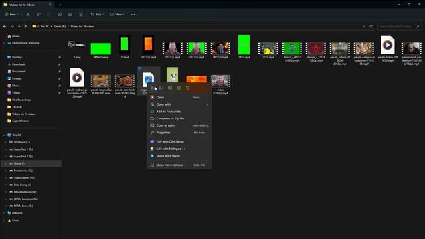Viewport: 425px width, 239px height.
Task: Click the Delete trash icon in the main toolbar
Action: tap(81, 14)
